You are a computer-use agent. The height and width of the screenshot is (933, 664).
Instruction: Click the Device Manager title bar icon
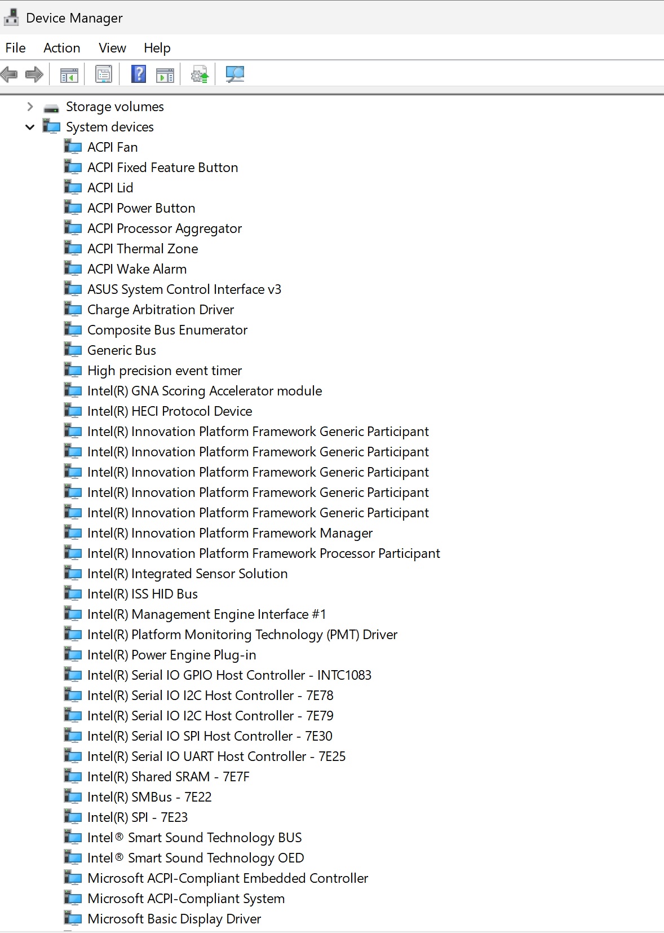[11, 18]
